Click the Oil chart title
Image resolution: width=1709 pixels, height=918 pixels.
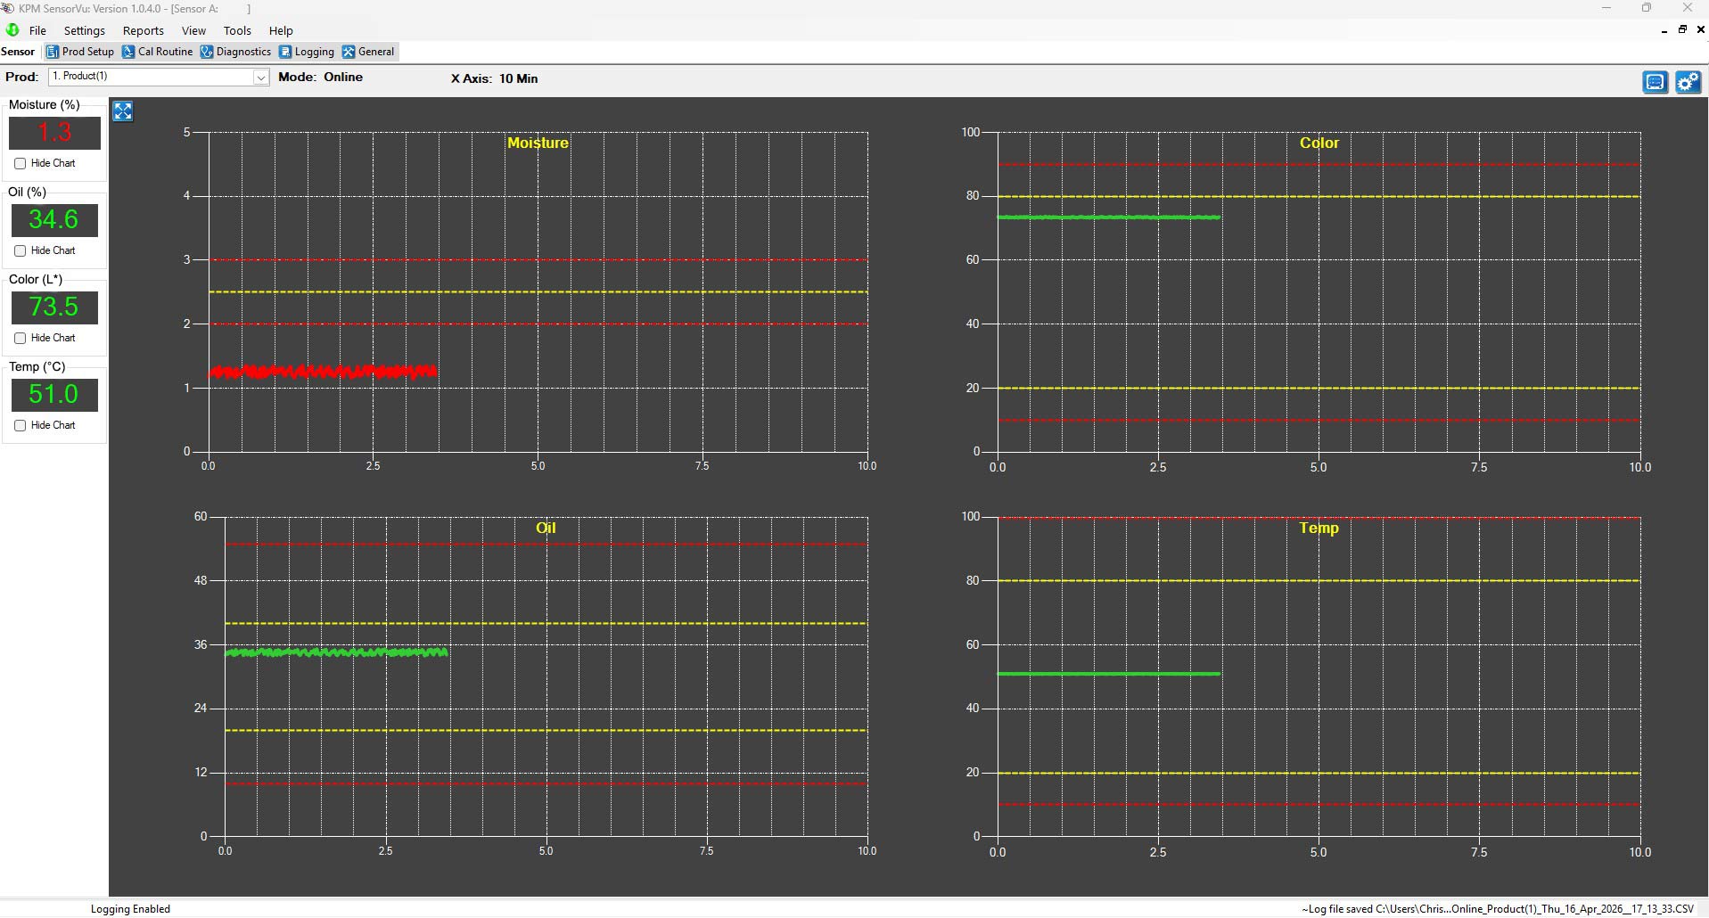tap(546, 528)
